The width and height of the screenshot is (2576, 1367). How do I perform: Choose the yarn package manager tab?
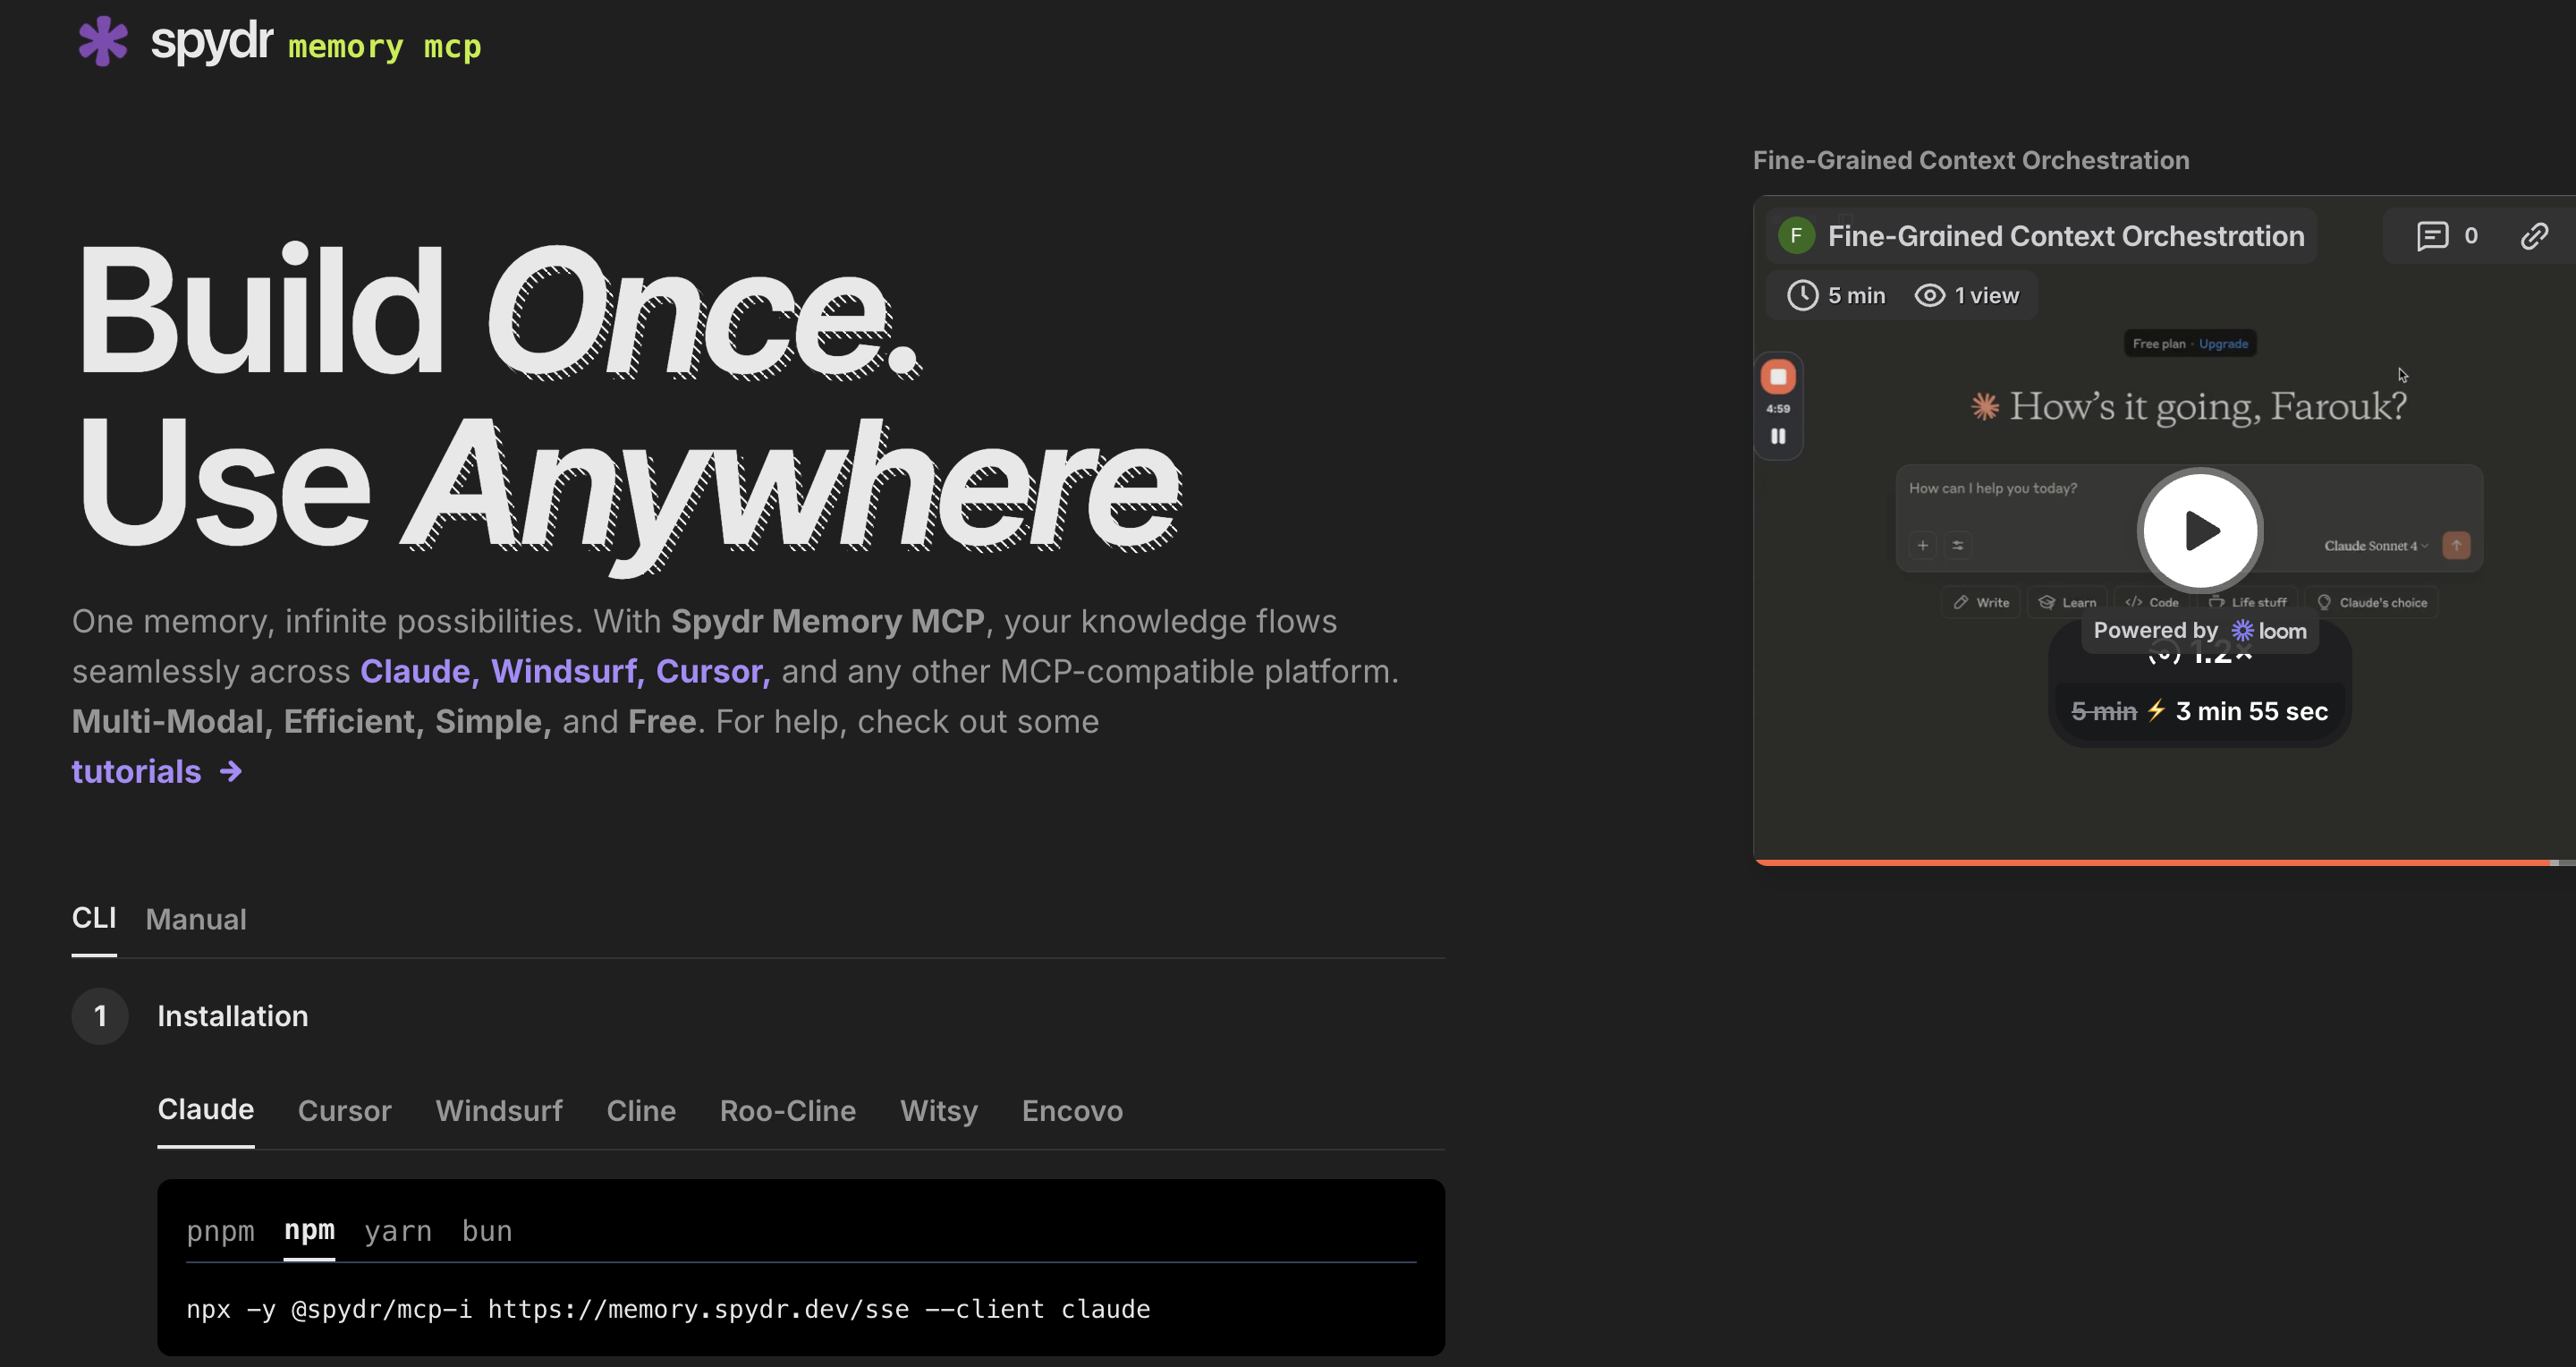click(398, 1231)
